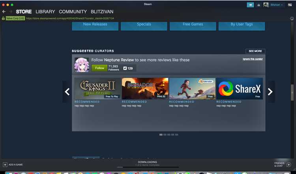
Task: Switch to the STORE tab
Action: click(x=24, y=12)
